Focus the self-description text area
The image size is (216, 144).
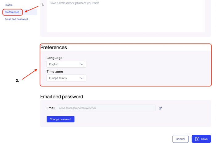coord(126,15)
